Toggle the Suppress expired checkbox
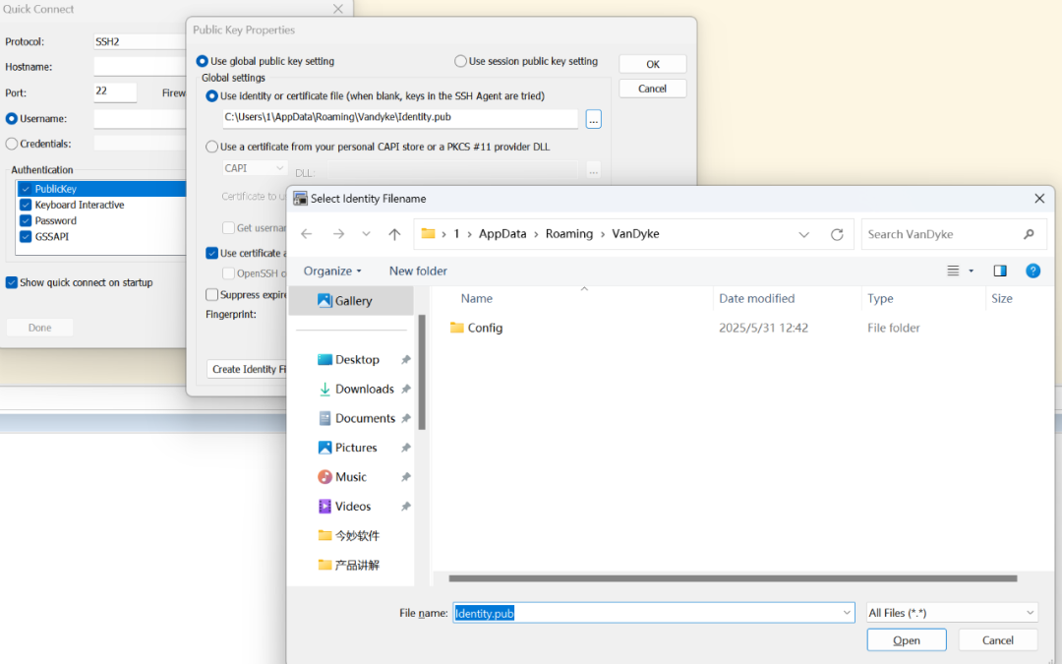Screen dimensions: 1062x664 click(x=212, y=295)
